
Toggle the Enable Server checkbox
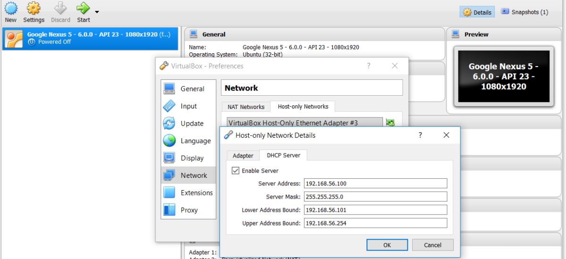[x=236, y=171]
